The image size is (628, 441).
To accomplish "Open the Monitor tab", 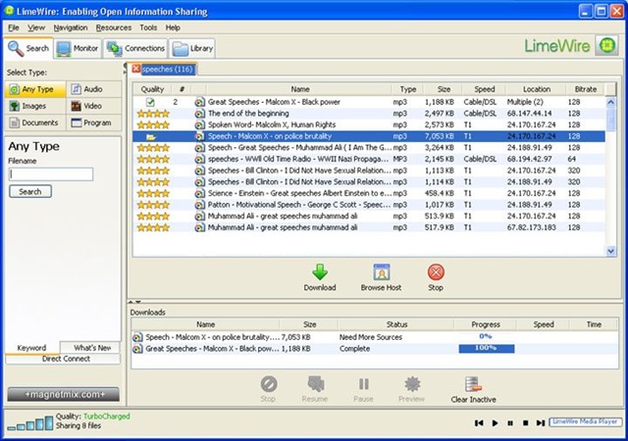I will [77, 47].
